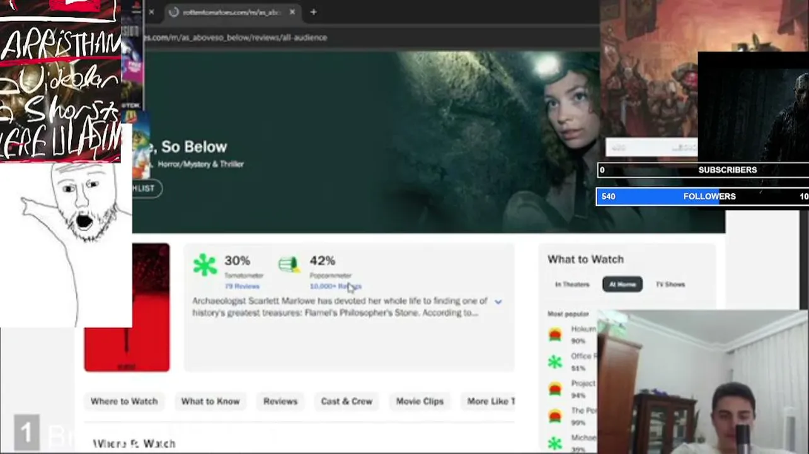The height and width of the screenshot is (454, 809).
Task: Jump to the What to Know section
Action: [210, 401]
